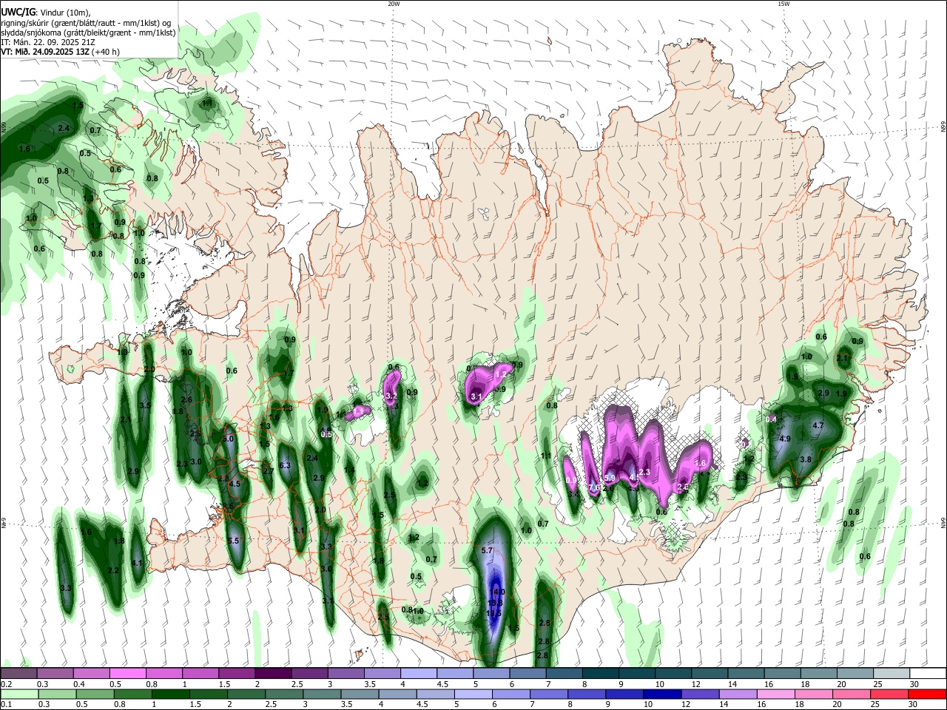Select the white swatch labeled 30 in upper legend
Viewport: 947px width, 710px height.
tap(928, 674)
